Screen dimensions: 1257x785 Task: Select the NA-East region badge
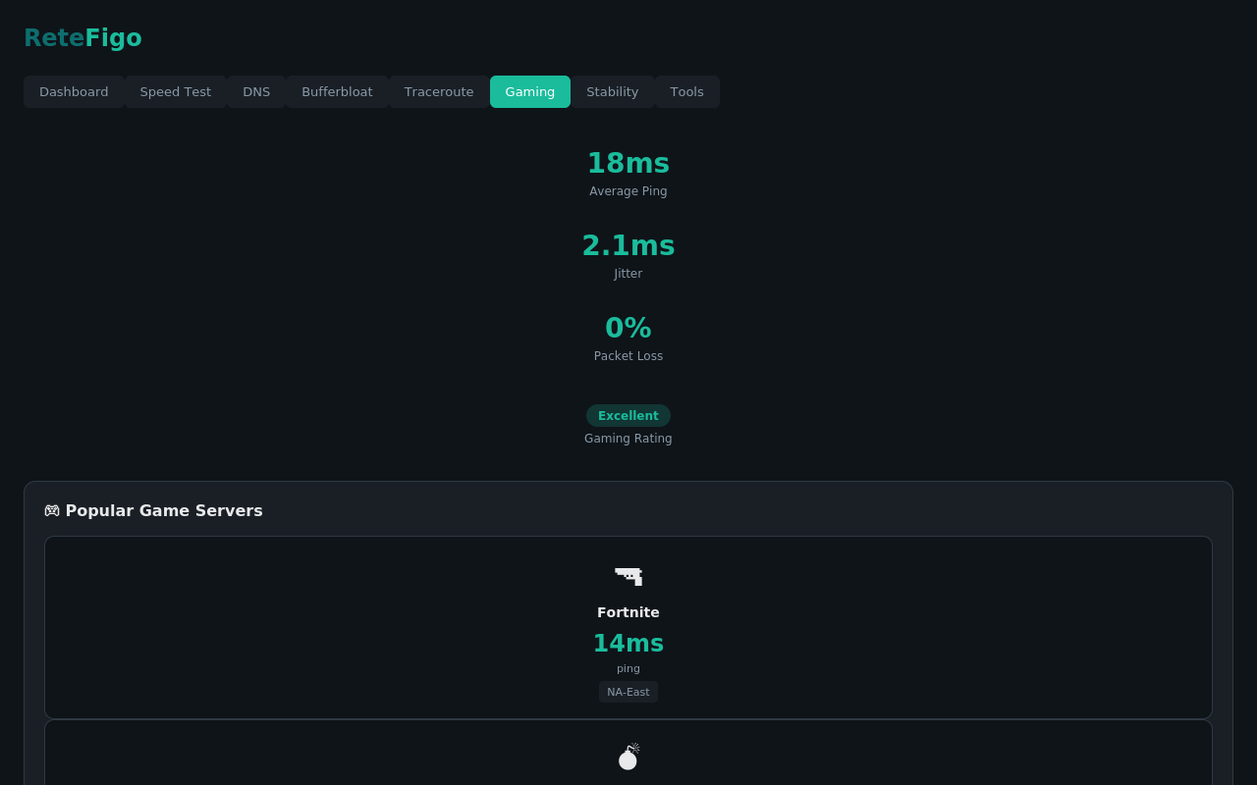pyautogui.click(x=628, y=692)
